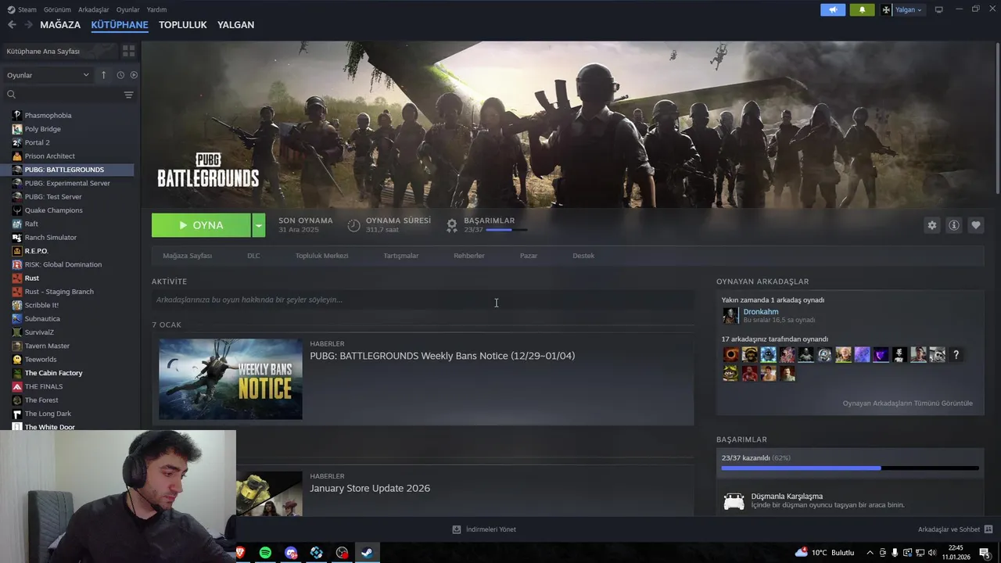Select Portal 2 in the game list

point(37,142)
